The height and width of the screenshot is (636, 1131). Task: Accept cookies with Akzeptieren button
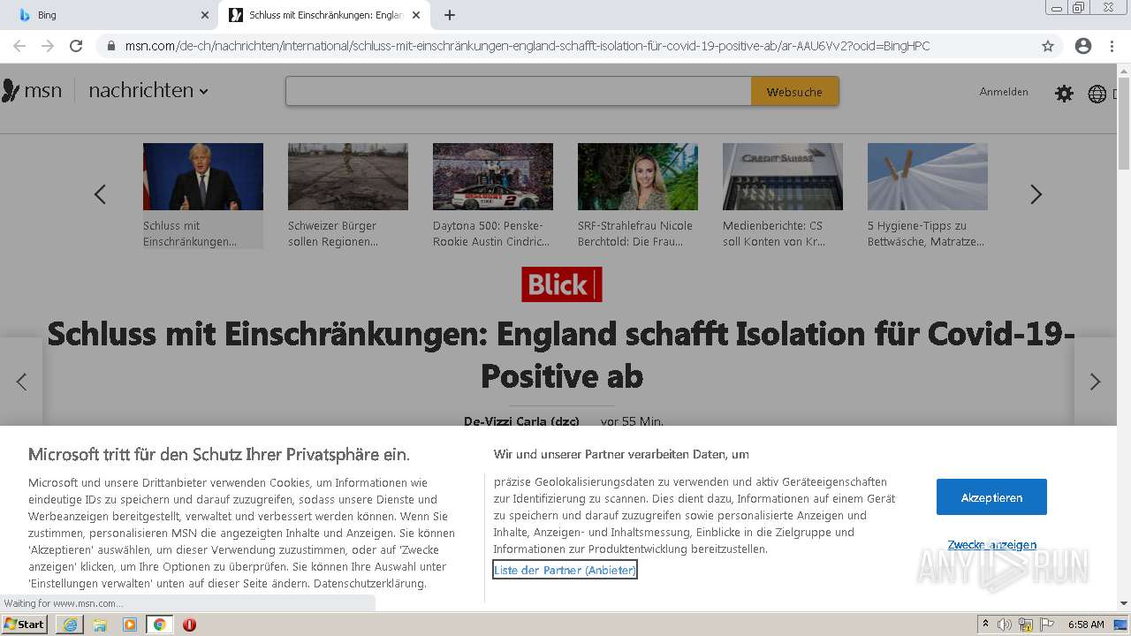(x=991, y=497)
